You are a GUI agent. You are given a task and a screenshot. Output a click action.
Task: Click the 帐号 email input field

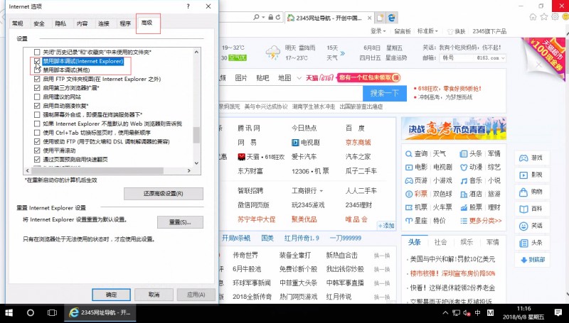[x=457, y=58]
